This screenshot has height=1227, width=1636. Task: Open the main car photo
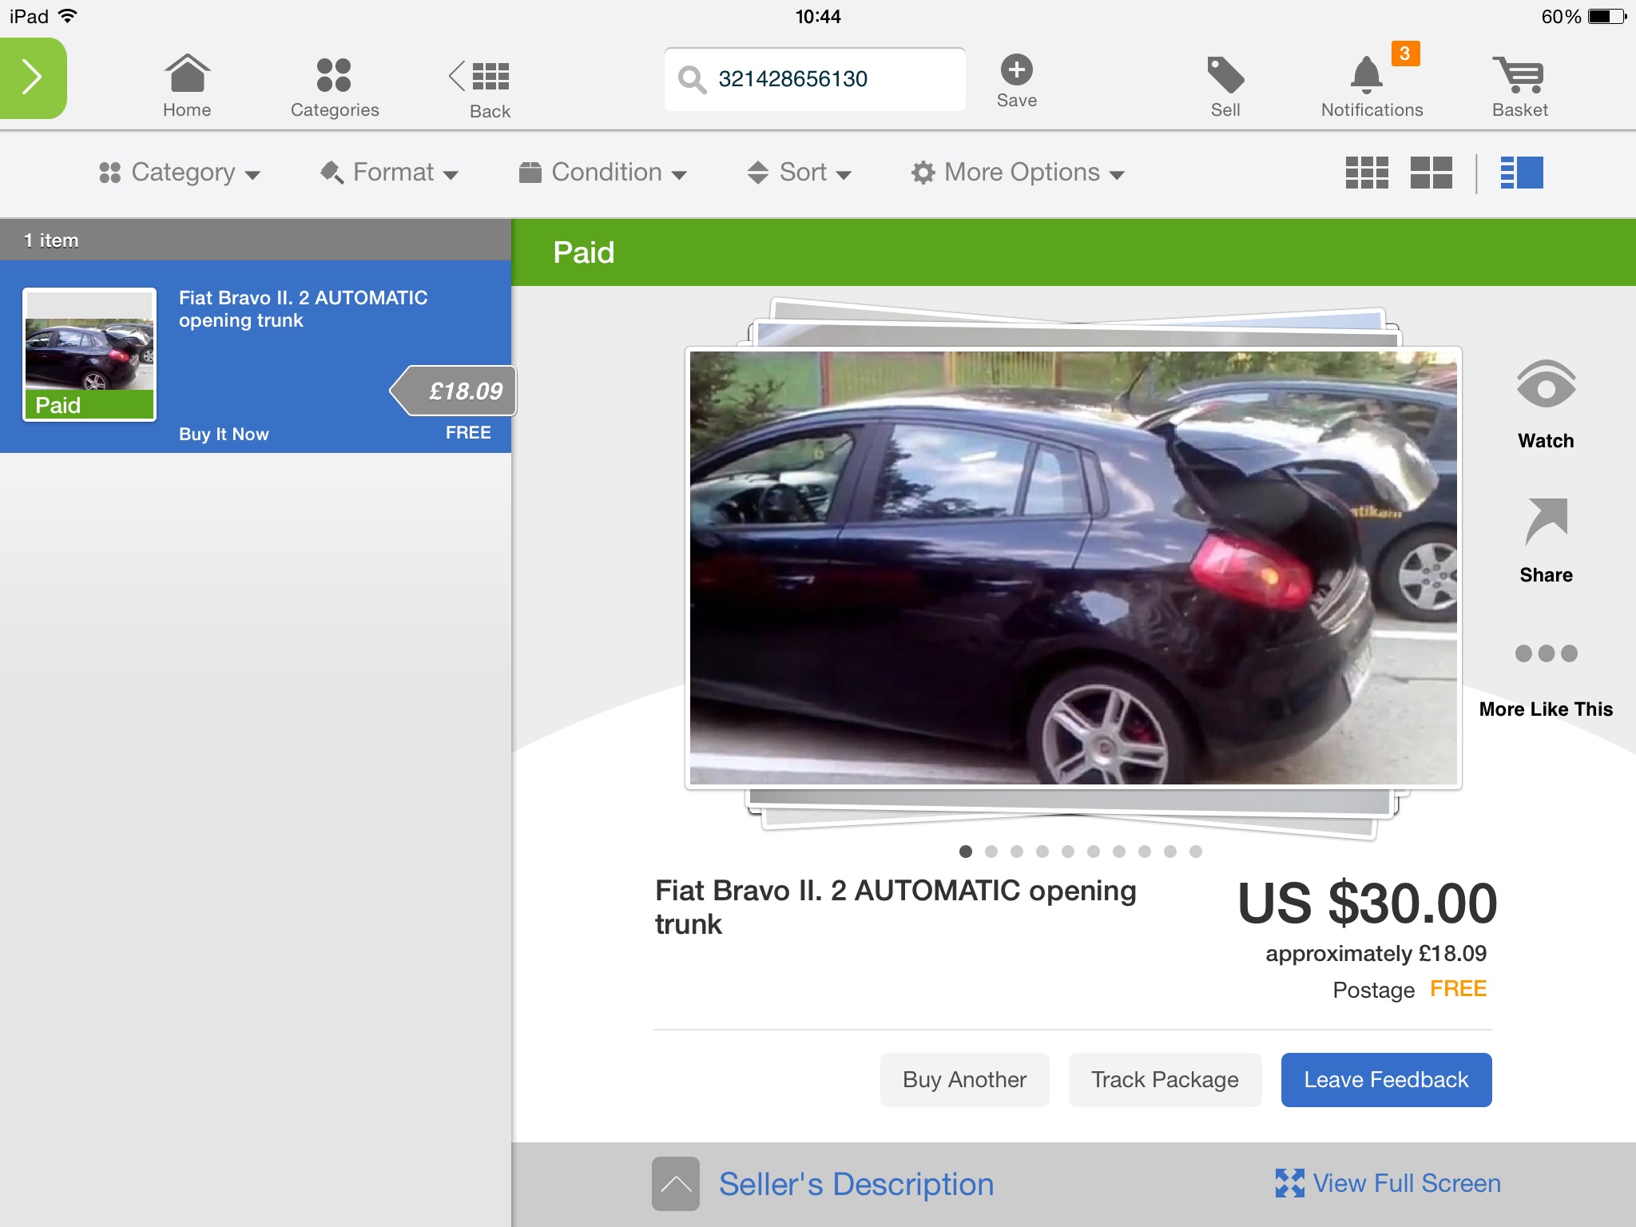pyautogui.click(x=1073, y=568)
